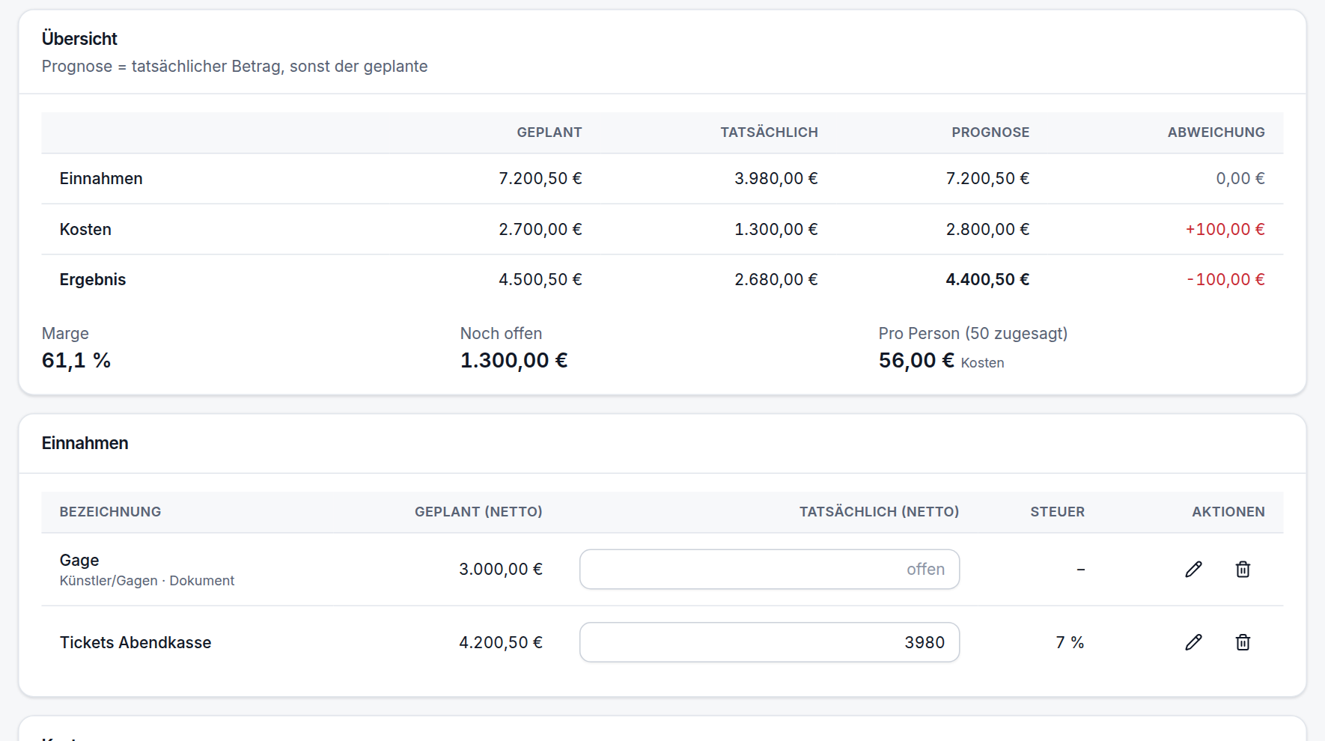Click the Kosten deviation +100,00 €
Image resolution: width=1325 pixels, height=741 pixels.
[x=1225, y=230]
